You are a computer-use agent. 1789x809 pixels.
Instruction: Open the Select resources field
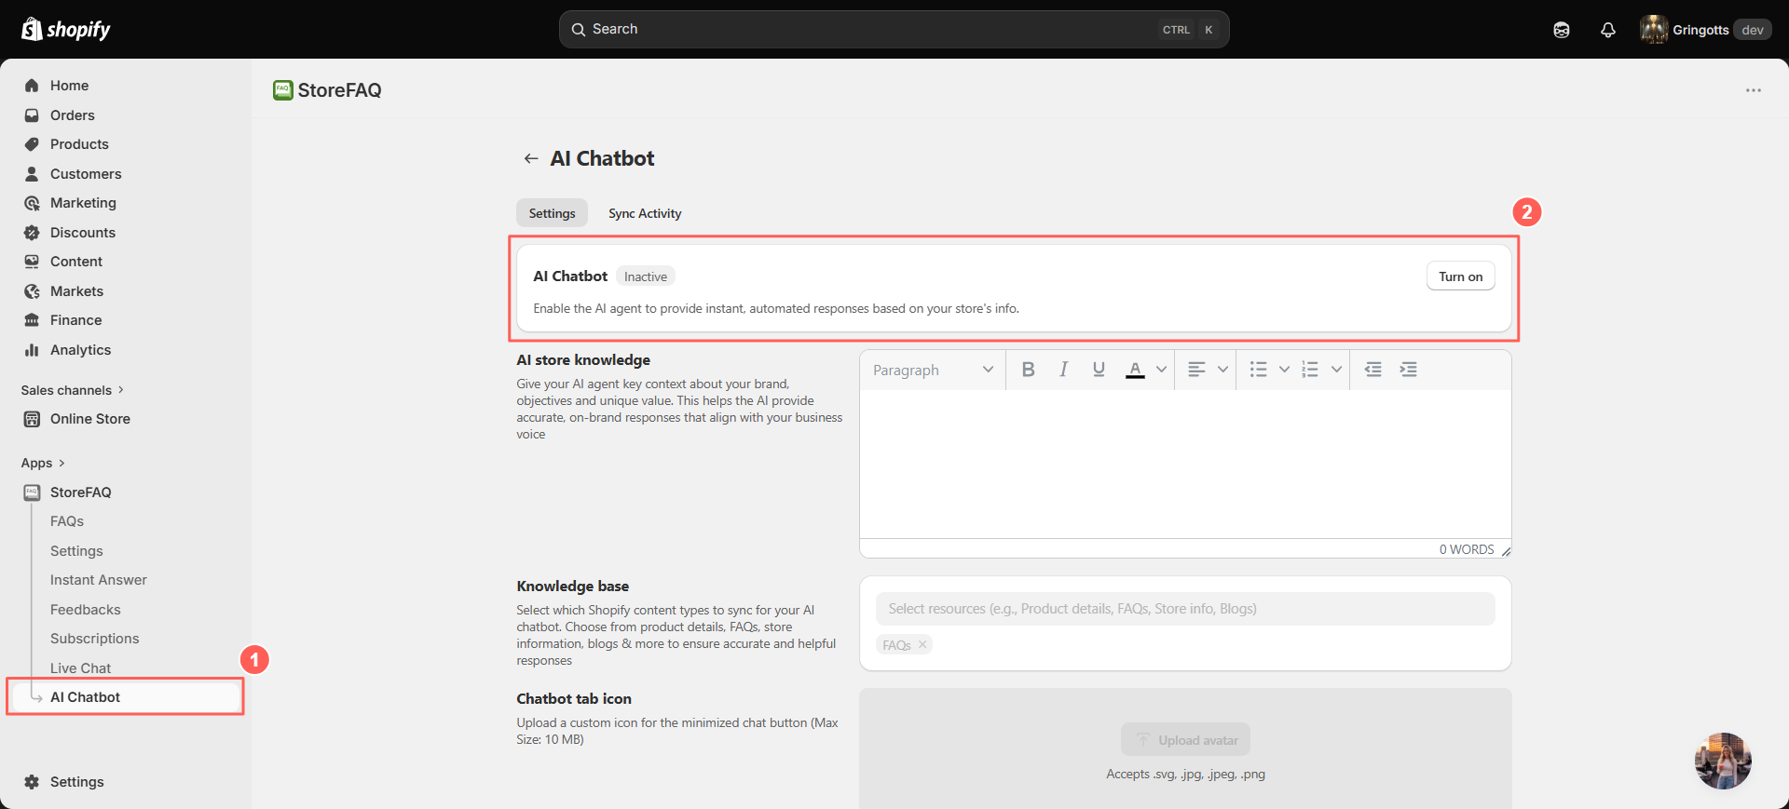click(x=1185, y=609)
